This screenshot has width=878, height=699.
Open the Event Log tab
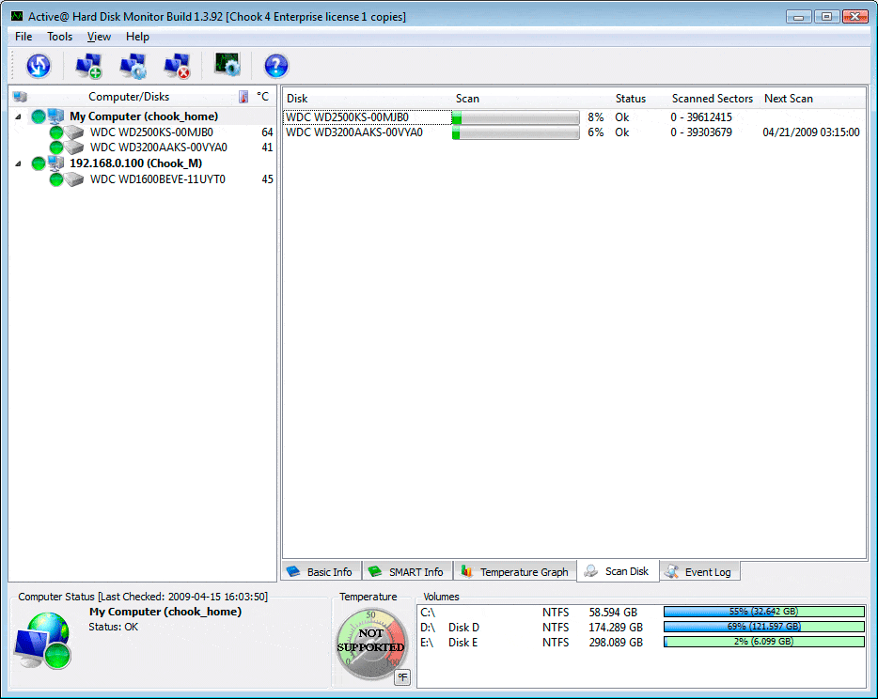pos(700,571)
